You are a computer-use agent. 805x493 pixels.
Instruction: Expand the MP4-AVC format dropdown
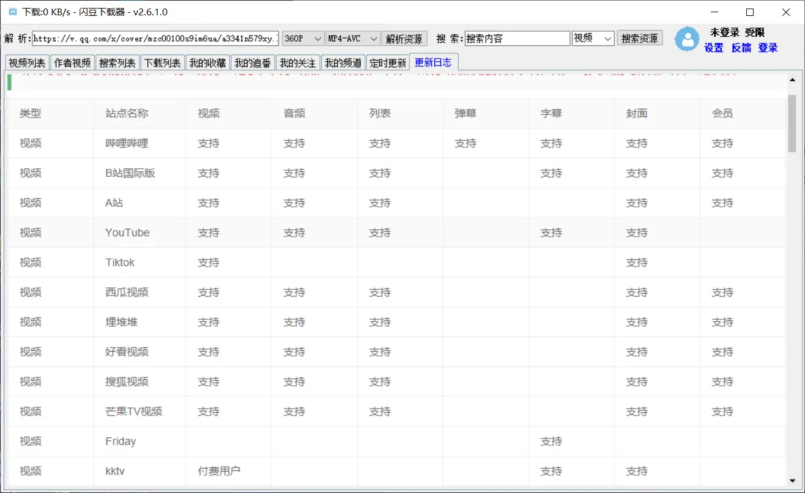tap(353, 39)
